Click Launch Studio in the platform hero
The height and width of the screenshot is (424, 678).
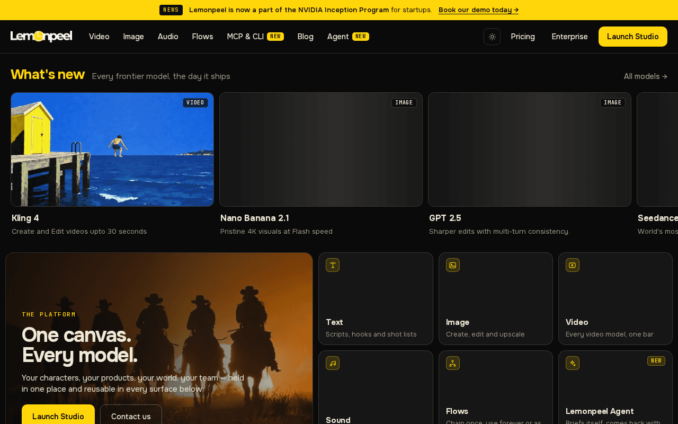click(x=58, y=416)
